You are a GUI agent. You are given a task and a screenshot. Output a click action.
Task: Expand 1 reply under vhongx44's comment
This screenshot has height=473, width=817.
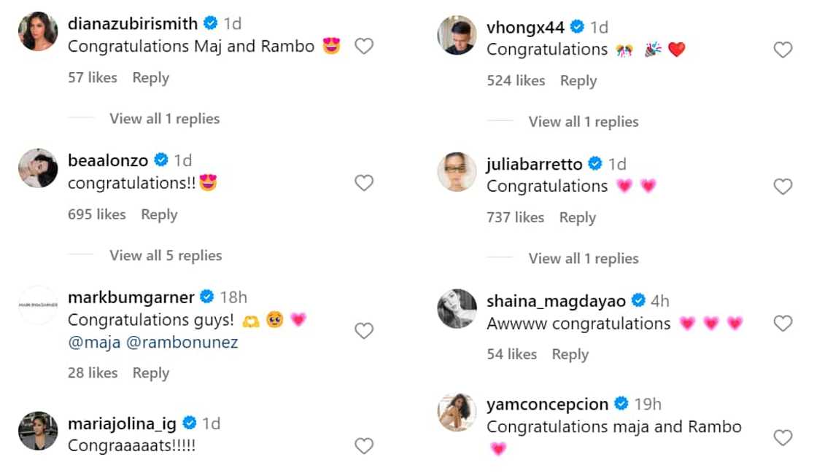tap(584, 122)
